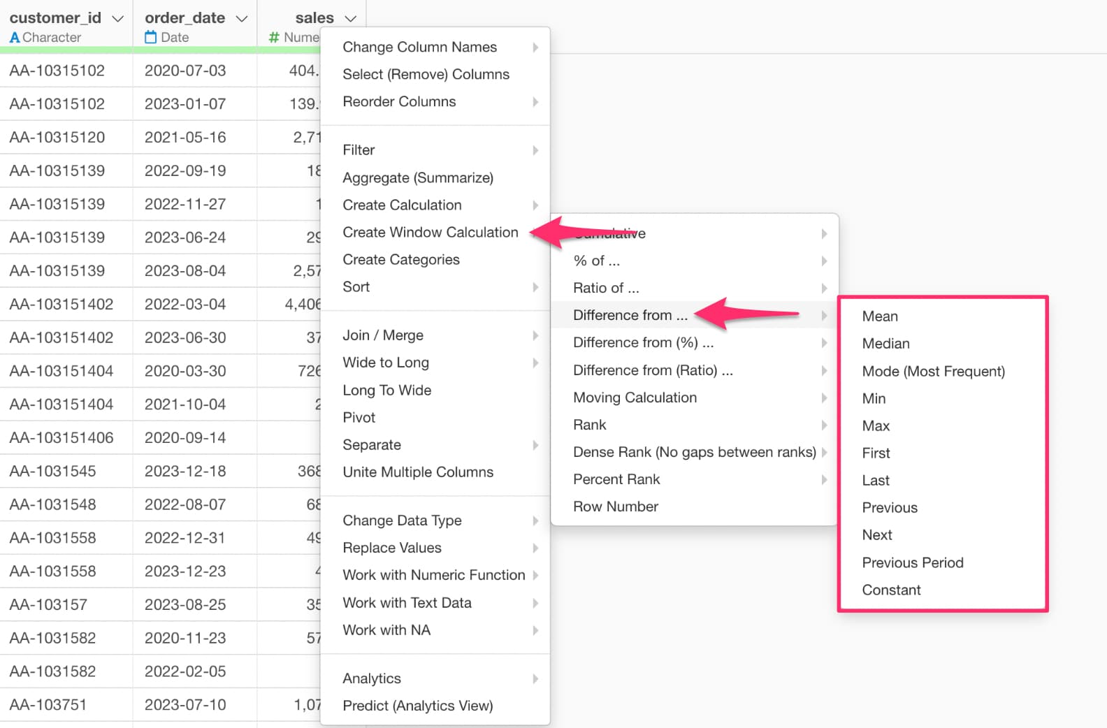1107x728 pixels.
Task: Open the customer_id column dropdown arrow
Action: pos(118,19)
